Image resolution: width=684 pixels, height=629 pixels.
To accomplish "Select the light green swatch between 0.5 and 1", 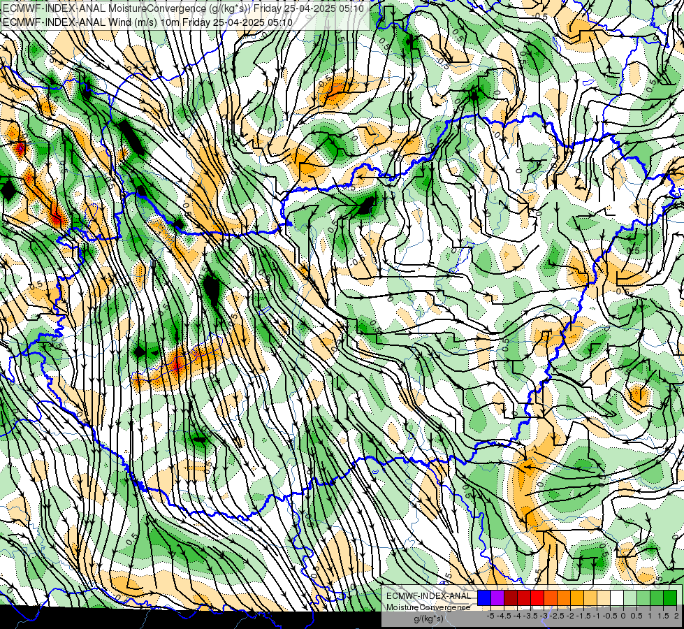I will 643,598.
